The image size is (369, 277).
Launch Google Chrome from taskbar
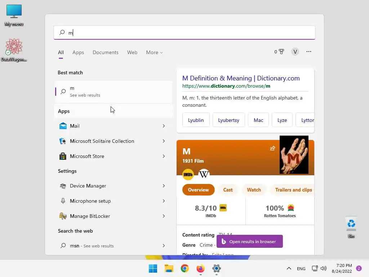tap(185, 268)
